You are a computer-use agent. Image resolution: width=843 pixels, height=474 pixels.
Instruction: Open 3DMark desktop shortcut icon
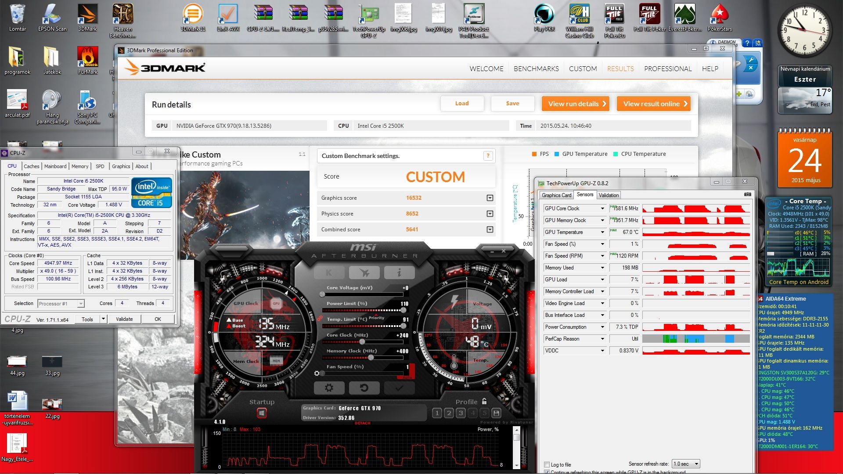87,18
